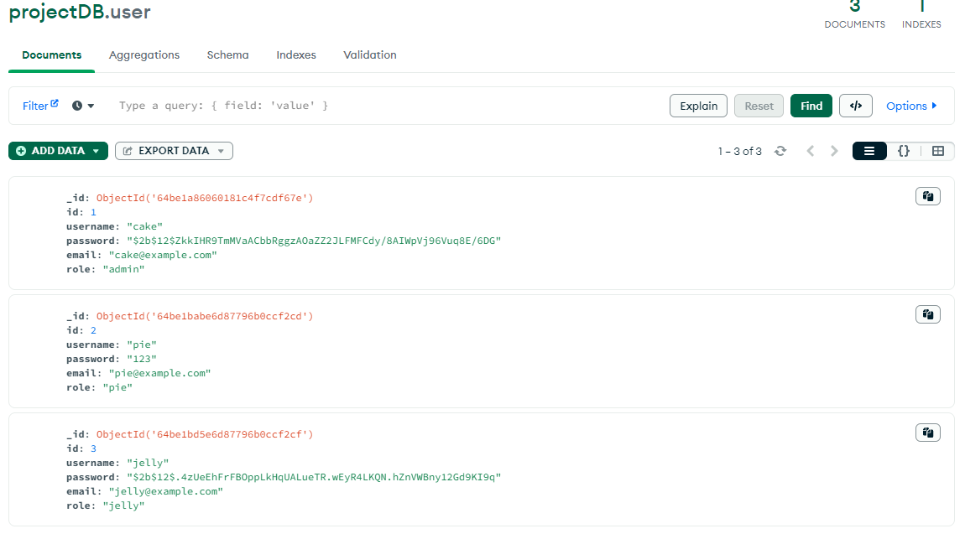Click email "jelly@example.com"

(x=166, y=492)
